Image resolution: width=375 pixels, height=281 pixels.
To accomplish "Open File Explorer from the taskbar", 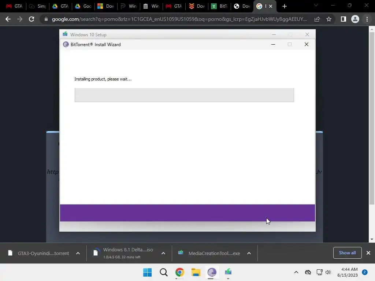I will coord(196,272).
